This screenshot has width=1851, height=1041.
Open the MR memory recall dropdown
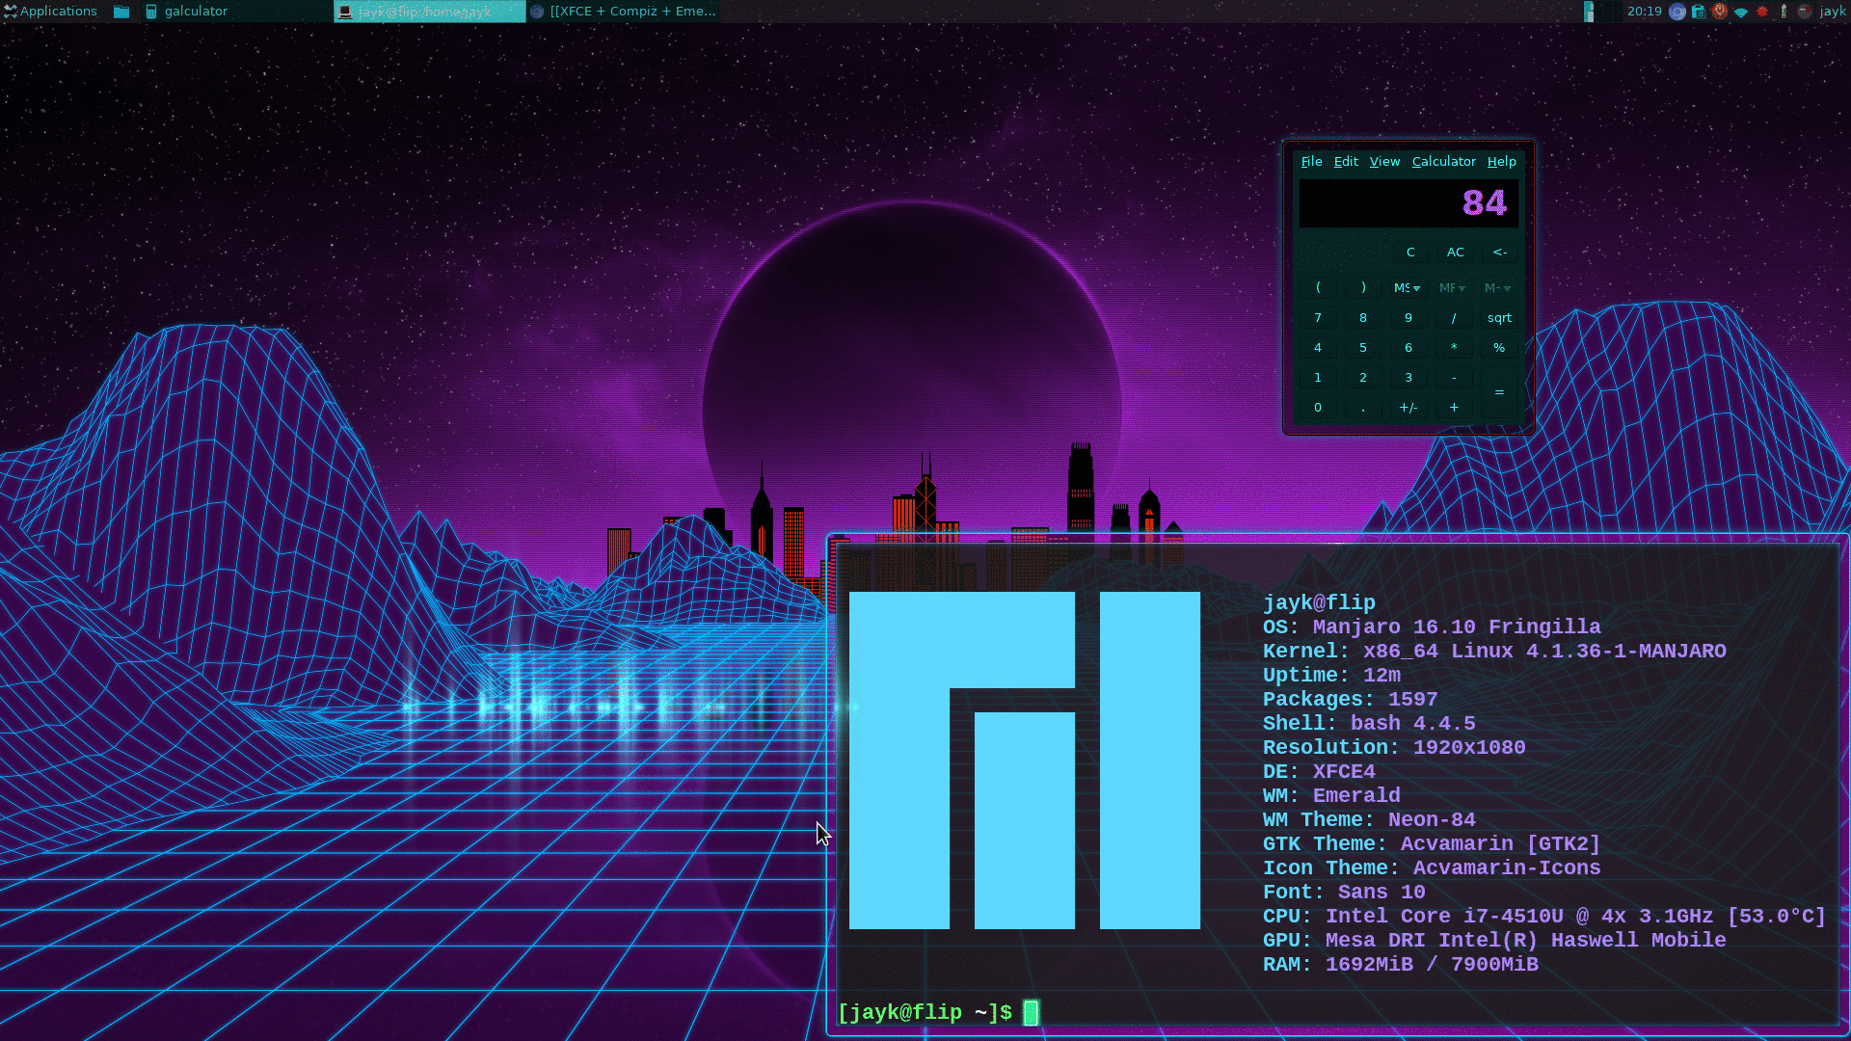1453,287
